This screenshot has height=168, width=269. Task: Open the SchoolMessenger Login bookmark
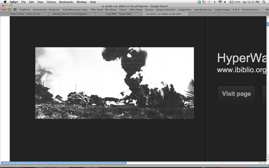[75, 10]
